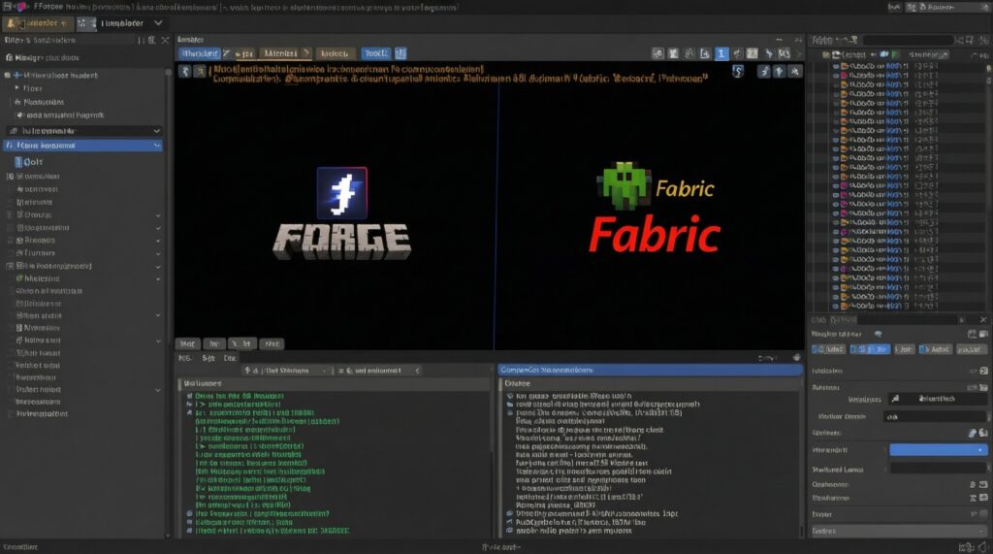The width and height of the screenshot is (993, 554).
Task: Open the second dropdown in bottom-left console header
Action: tap(379, 371)
